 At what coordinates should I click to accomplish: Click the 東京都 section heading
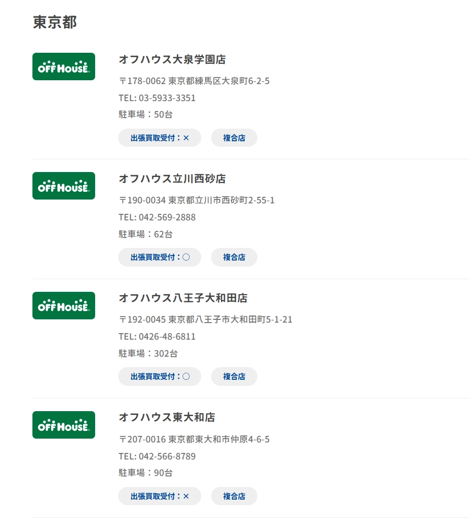click(x=55, y=22)
